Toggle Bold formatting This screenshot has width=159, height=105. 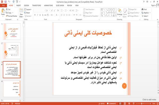pos(35,15)
